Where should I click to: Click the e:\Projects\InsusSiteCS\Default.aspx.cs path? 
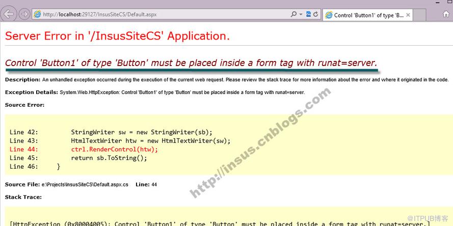click(85, 184)
